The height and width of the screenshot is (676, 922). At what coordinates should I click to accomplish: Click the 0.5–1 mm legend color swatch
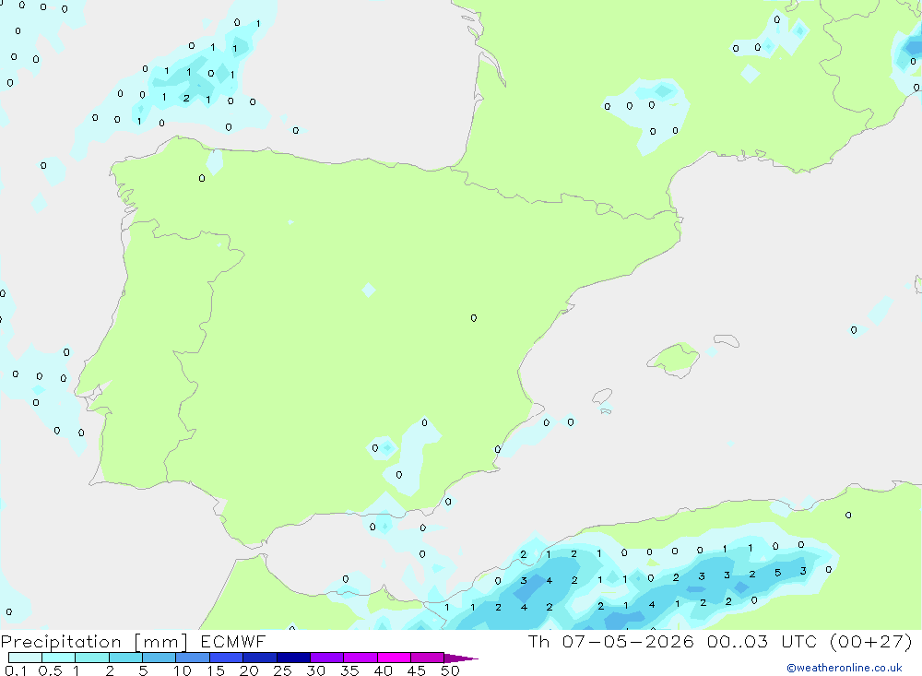tap(59, 658)
